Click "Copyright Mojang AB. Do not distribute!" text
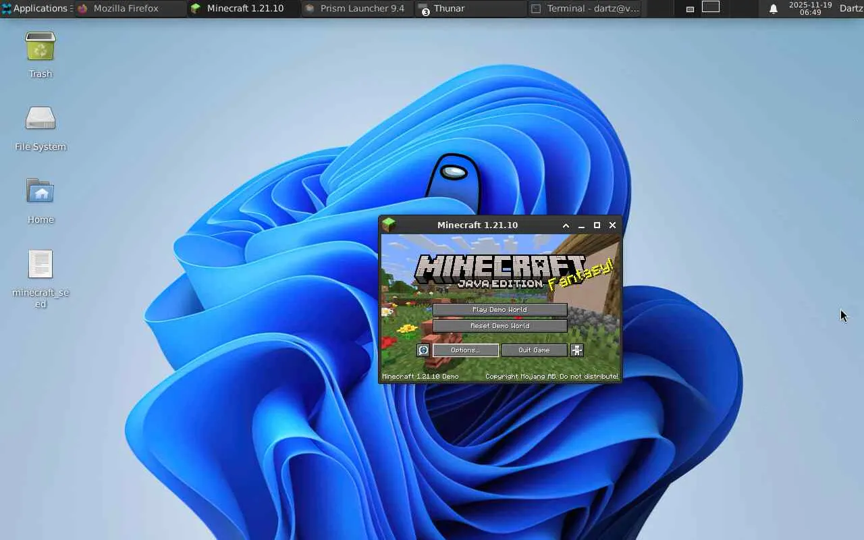Viewport: 864px width, 540px height. (x=552, y=377)
